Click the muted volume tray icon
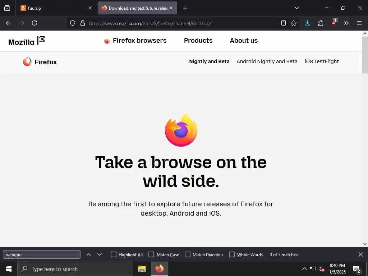This screenshot has height=276, width=368. pyautogui.click(x=321, y=269)
